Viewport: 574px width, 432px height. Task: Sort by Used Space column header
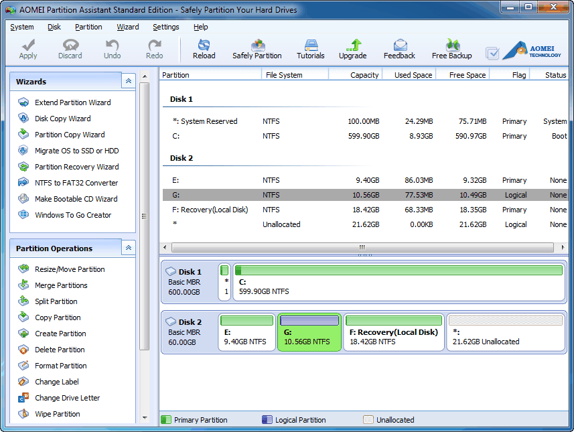(409, 75)
